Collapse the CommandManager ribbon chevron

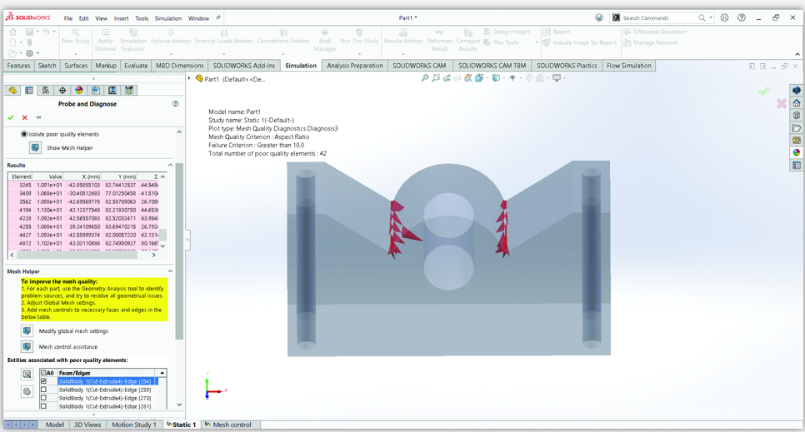coord(797,54)
